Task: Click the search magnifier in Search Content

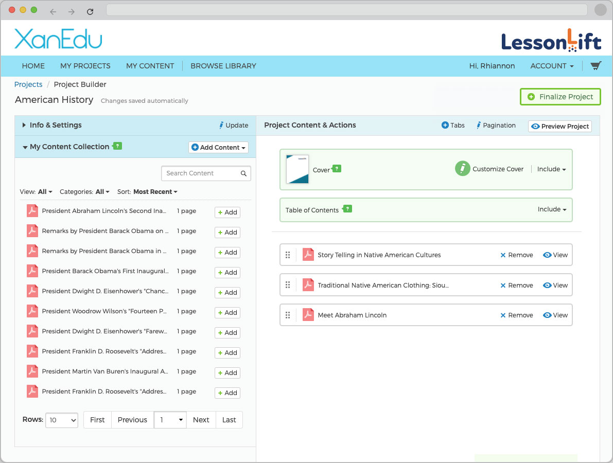Action: click(243, 173)
